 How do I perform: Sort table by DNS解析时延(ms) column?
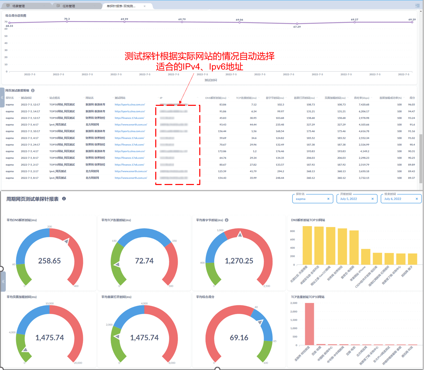tap(216, 98)
